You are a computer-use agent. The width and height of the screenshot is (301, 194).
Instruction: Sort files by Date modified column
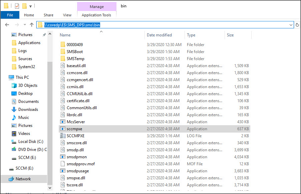(159, 35)
